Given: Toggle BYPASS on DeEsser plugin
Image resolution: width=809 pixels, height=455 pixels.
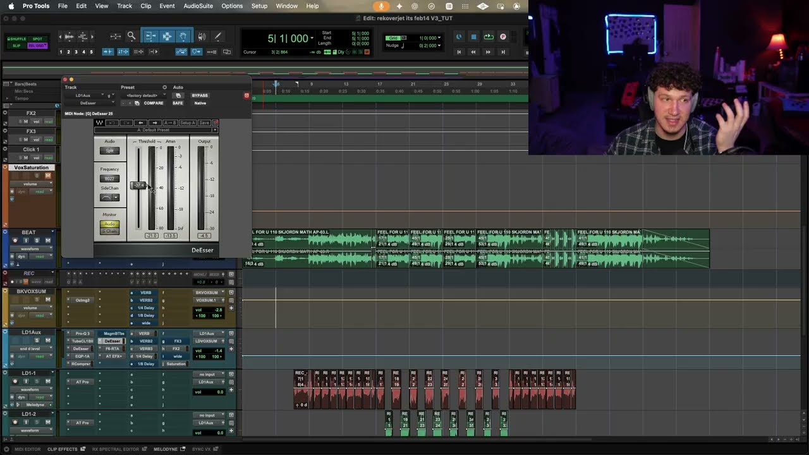Looking at the screenshot, I should 200,95.
